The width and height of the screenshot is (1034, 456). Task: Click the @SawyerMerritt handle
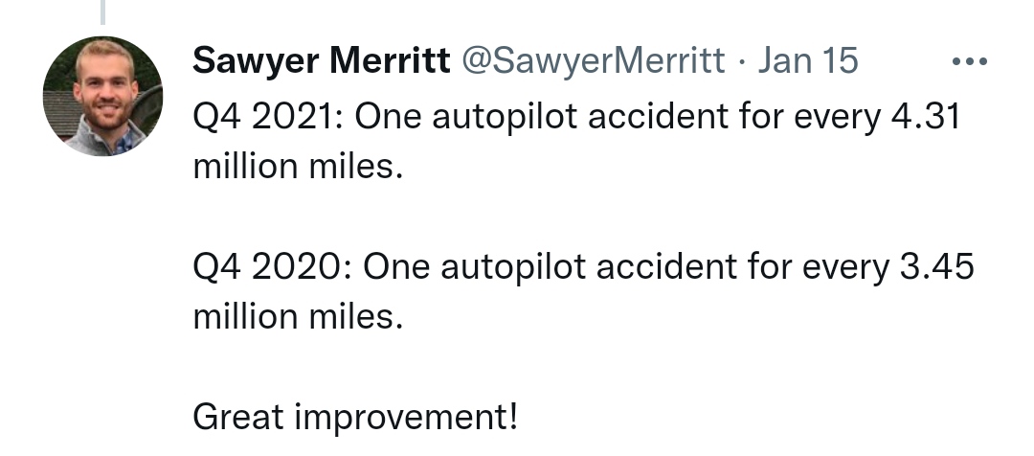[593, 61]
